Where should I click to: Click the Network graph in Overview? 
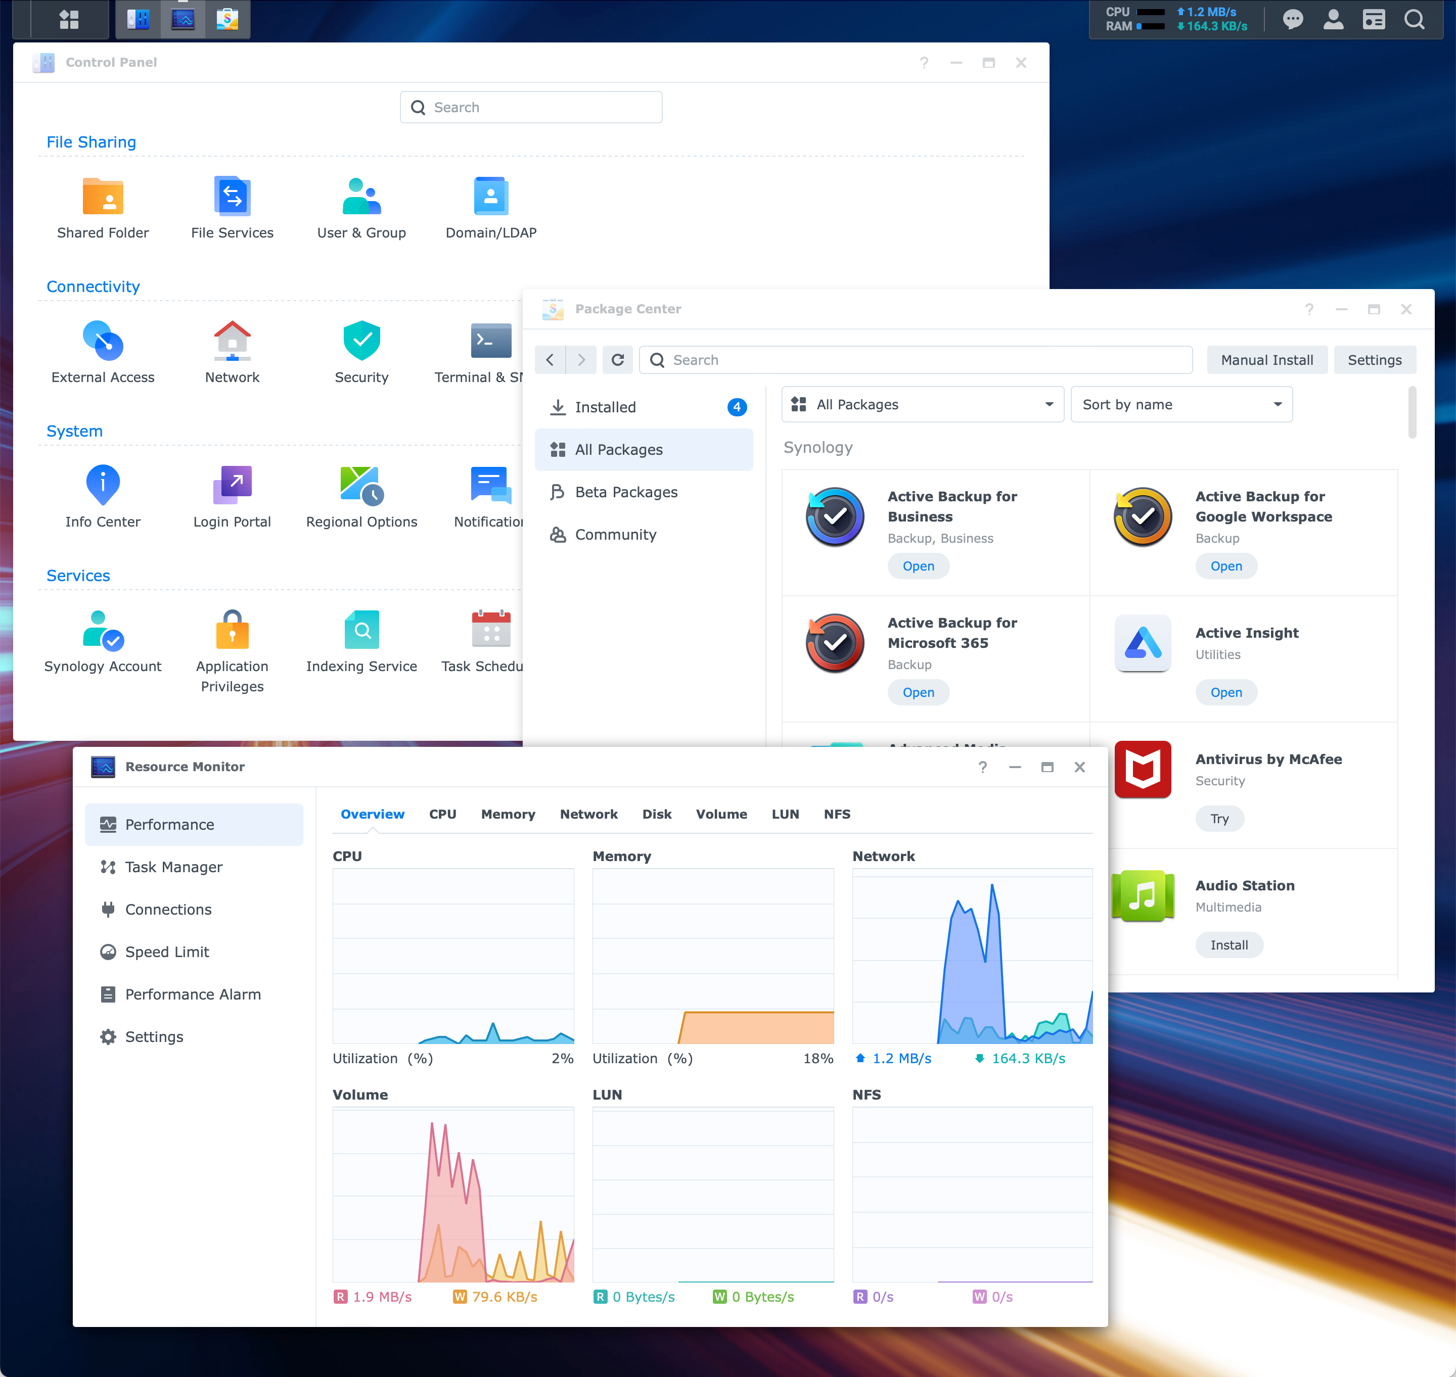tap(972, 957)
